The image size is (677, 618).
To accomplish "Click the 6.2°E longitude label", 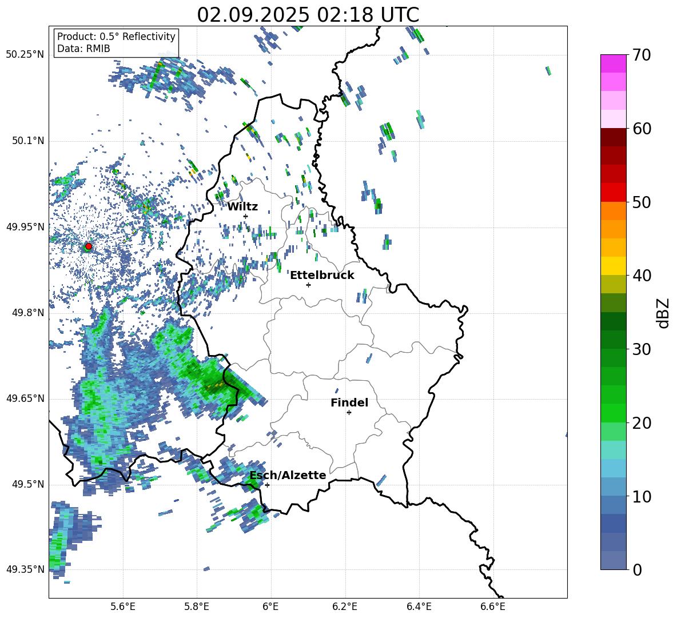I will [345, 607].
